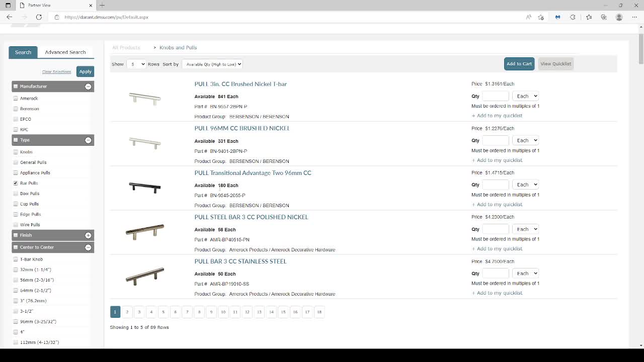Go to results page 18

[x=319, y=312]
